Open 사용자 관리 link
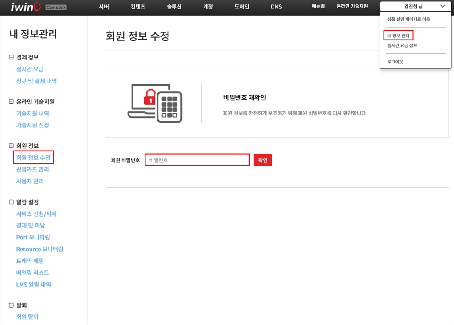 [x=30, y=182]
